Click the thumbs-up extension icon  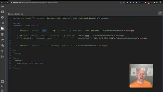[145, 2]
